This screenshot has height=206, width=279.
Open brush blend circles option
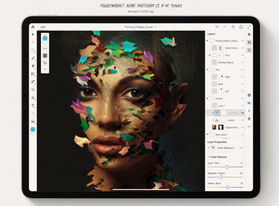click(45, 63)
